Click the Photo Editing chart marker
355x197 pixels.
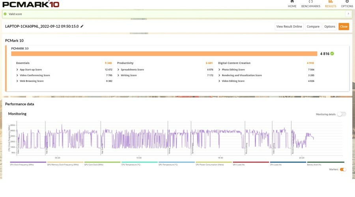[246, 148]
